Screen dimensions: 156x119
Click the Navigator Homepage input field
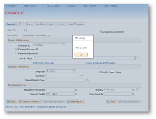60,90
